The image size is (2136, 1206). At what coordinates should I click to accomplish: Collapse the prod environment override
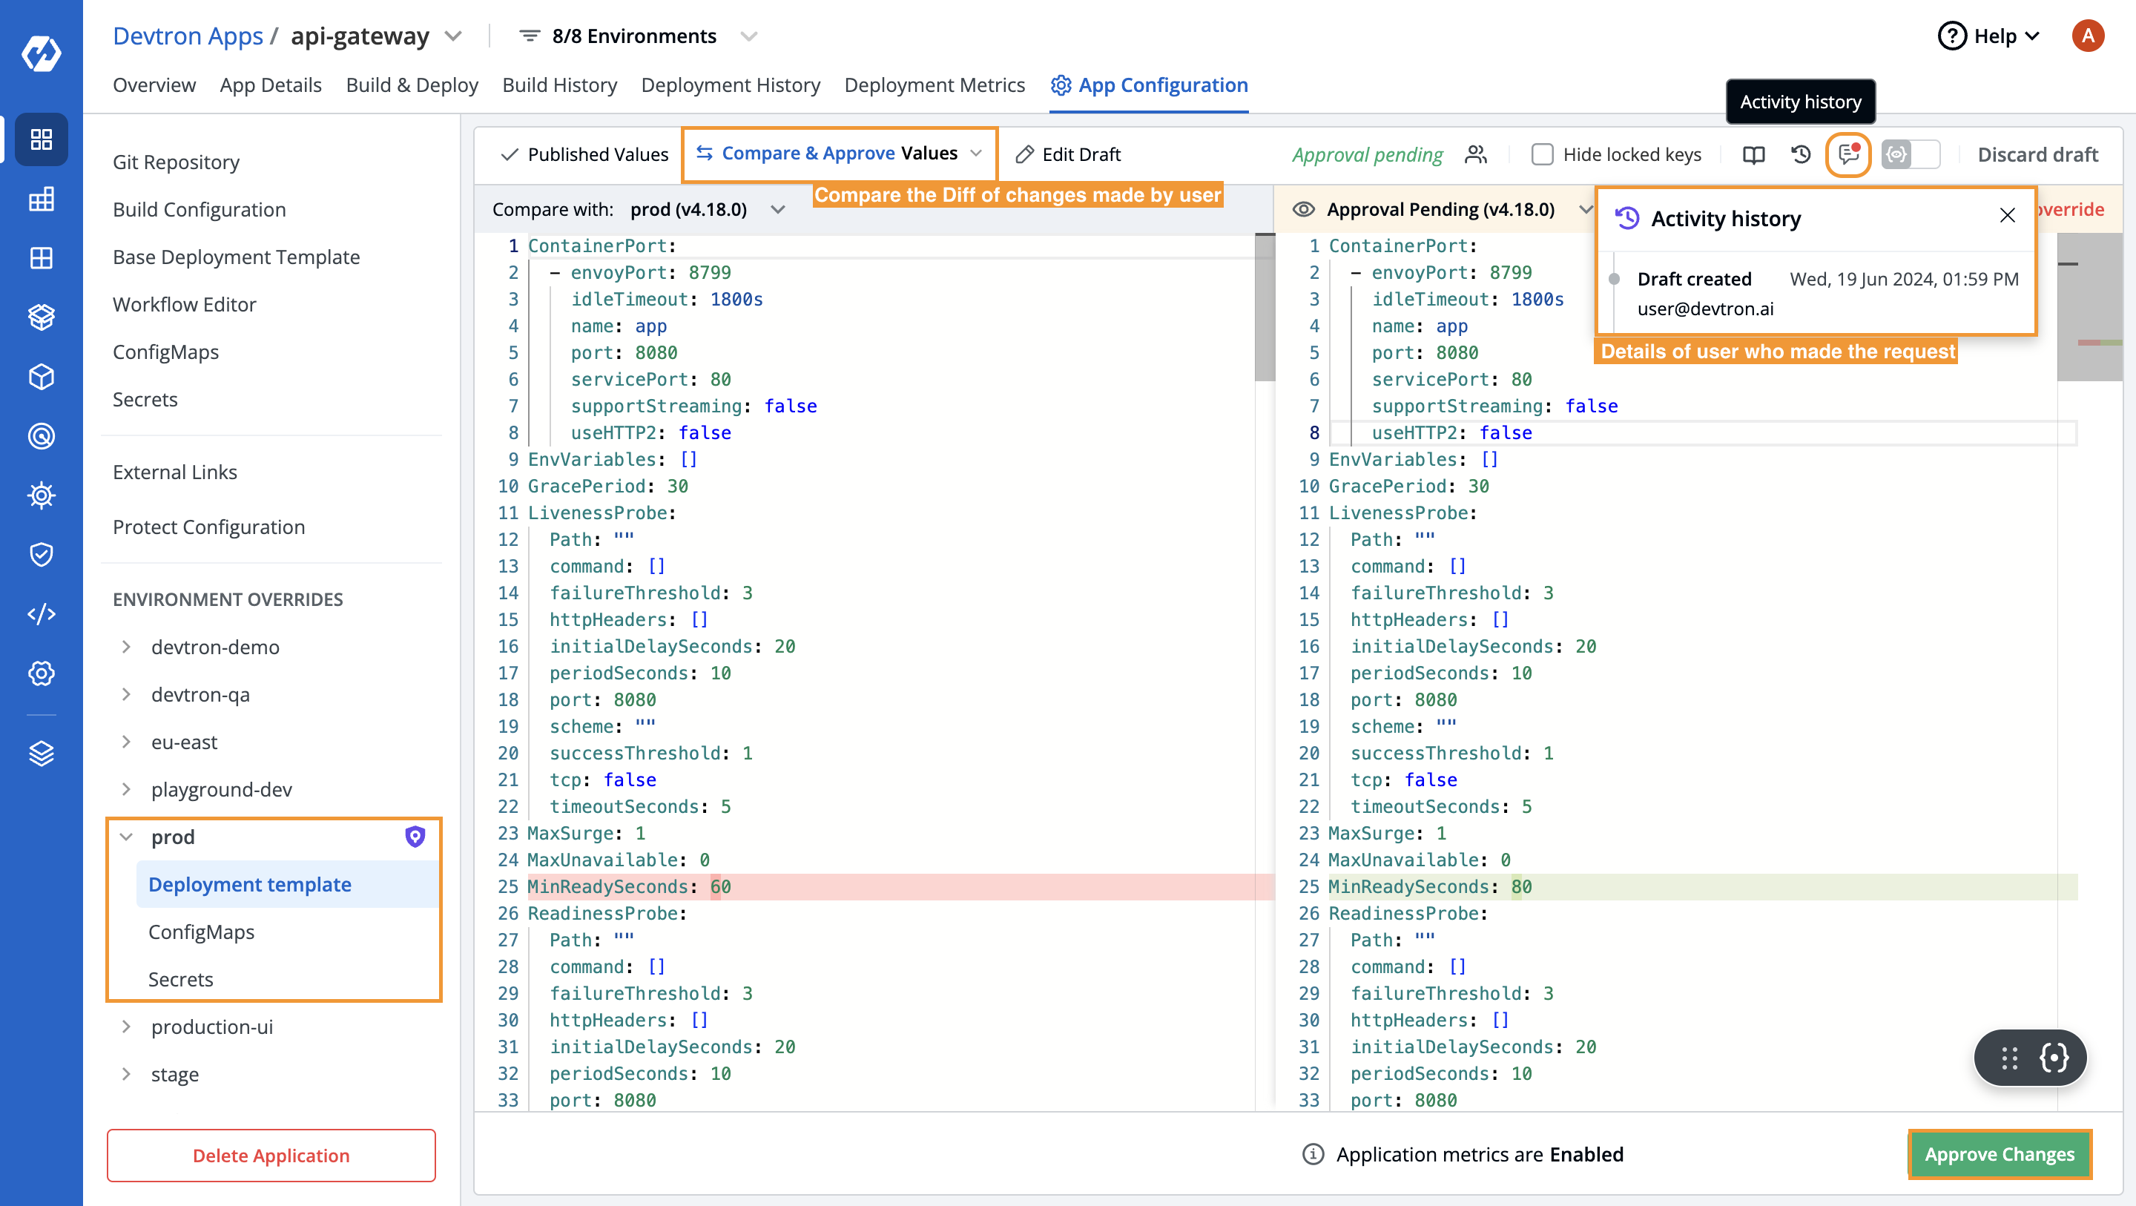(126, 837)
